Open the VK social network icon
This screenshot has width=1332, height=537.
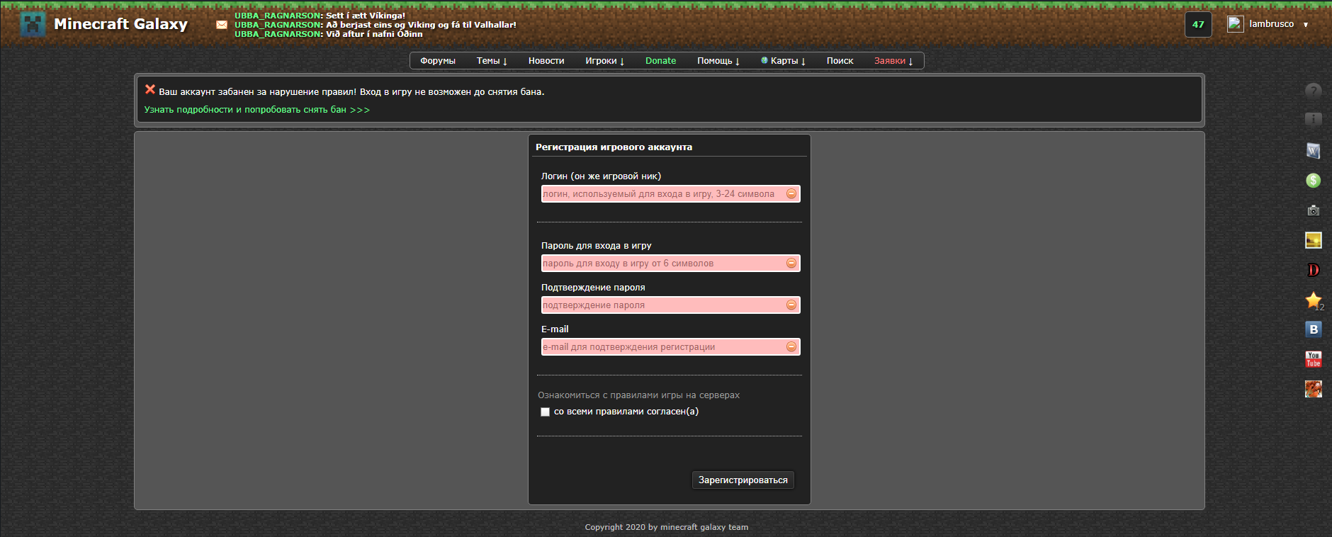click(1313, 329)
